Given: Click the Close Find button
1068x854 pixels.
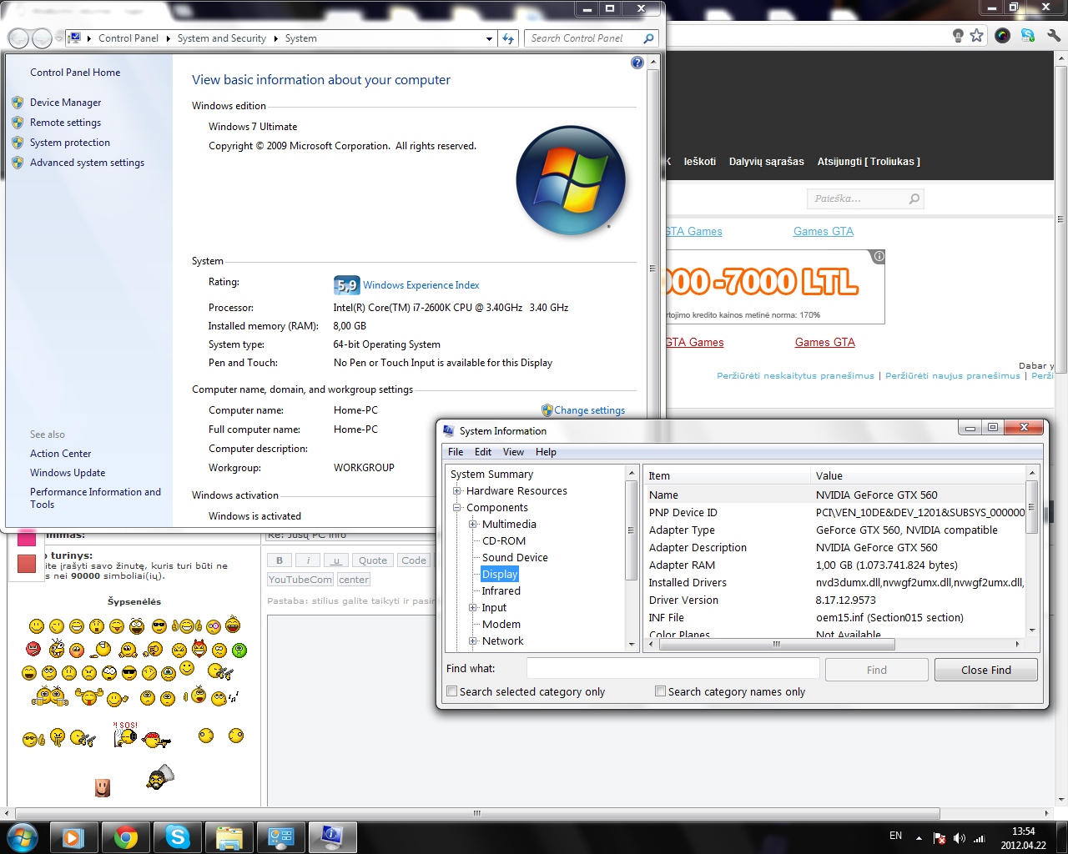Looking at the screenshot, I should click(x=986, y=670).
